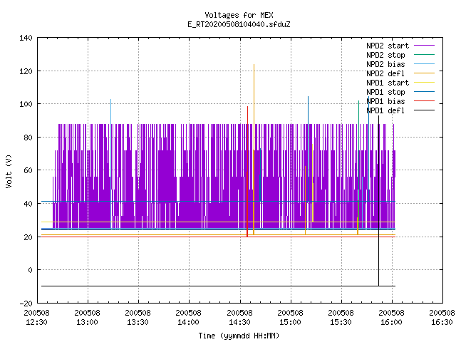Click the x-axis tick label 15:30
The width and height of the screenshot is (456, 342).
tap(341, 322)
